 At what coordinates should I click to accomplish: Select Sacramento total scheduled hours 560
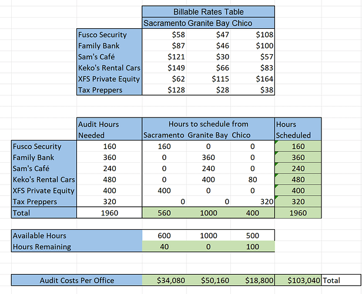coord(164,213)
